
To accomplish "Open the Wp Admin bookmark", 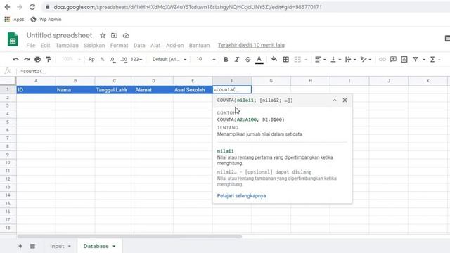I will (x=46, y=20).
